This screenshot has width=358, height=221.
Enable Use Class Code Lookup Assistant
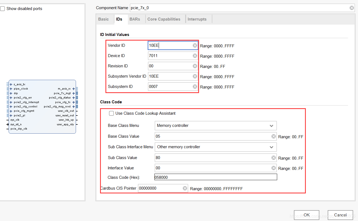point(111,113)
